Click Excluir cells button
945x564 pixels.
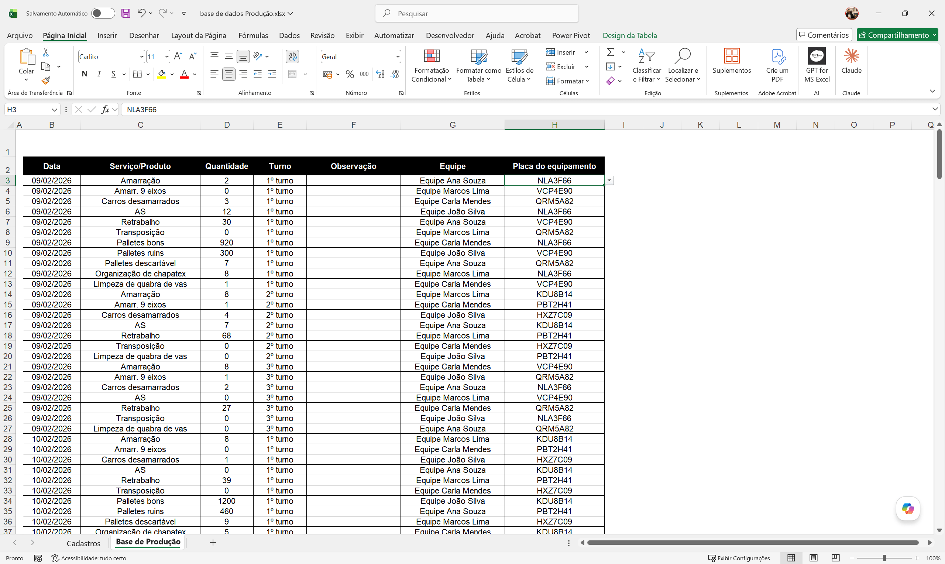[x=561, y=67]
